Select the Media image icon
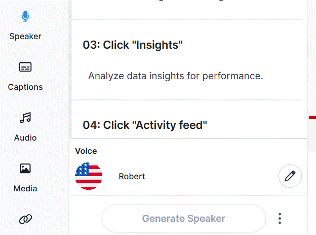 [25, 169]
